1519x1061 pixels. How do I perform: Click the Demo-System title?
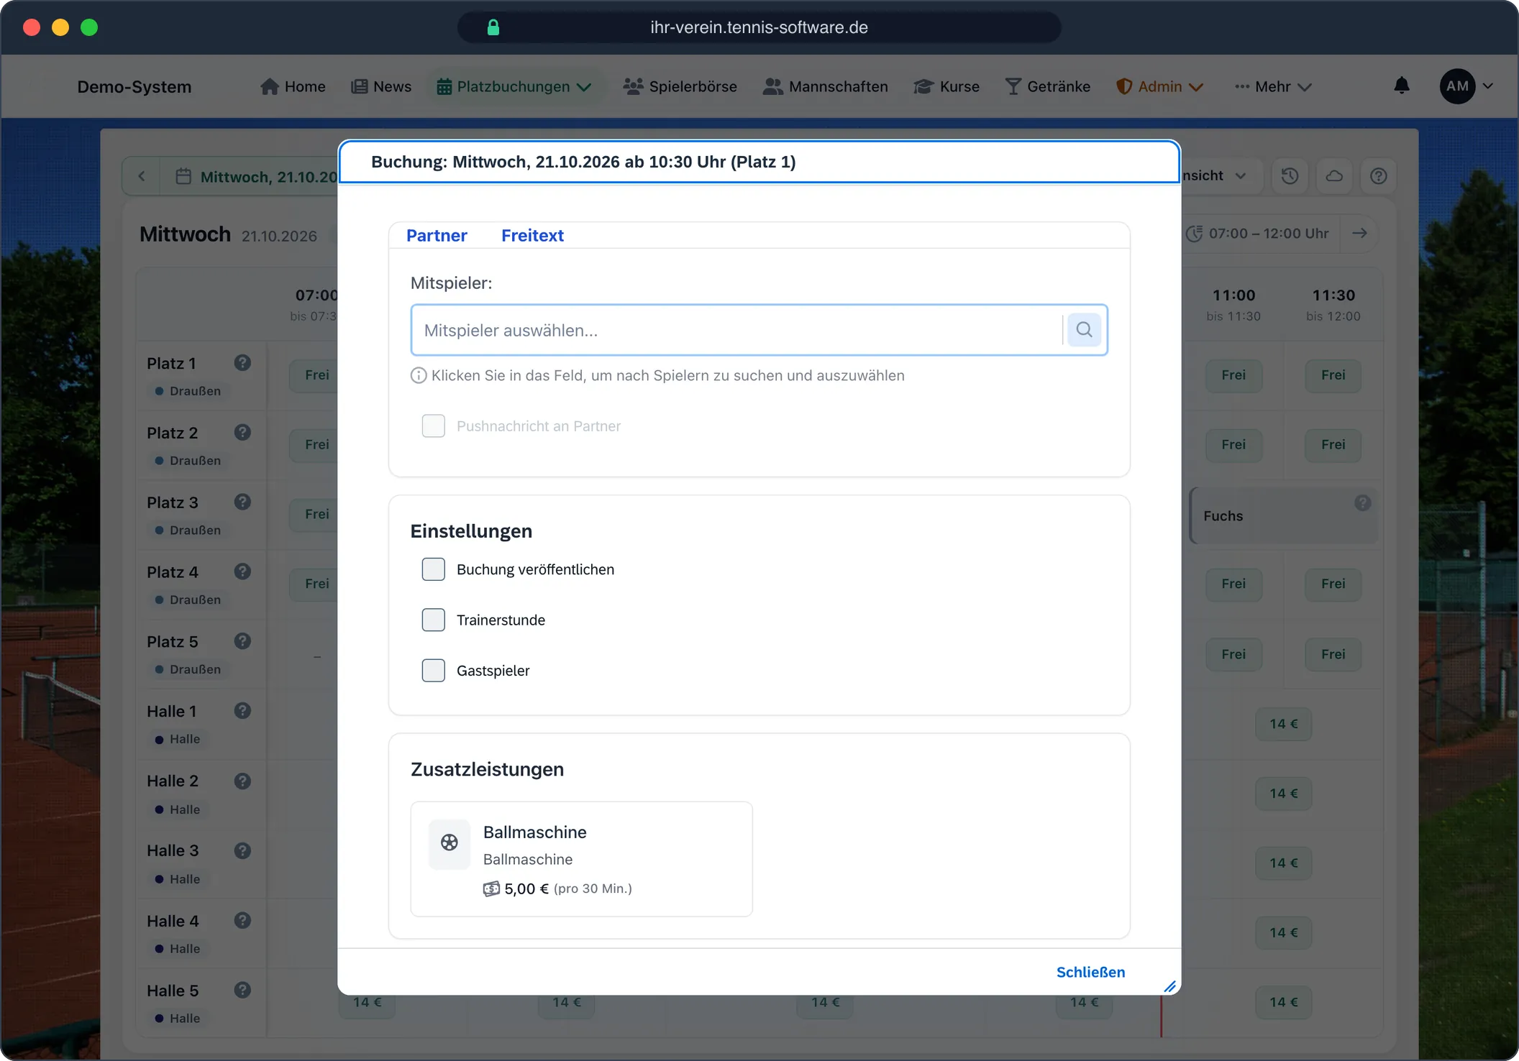(134, 86)
